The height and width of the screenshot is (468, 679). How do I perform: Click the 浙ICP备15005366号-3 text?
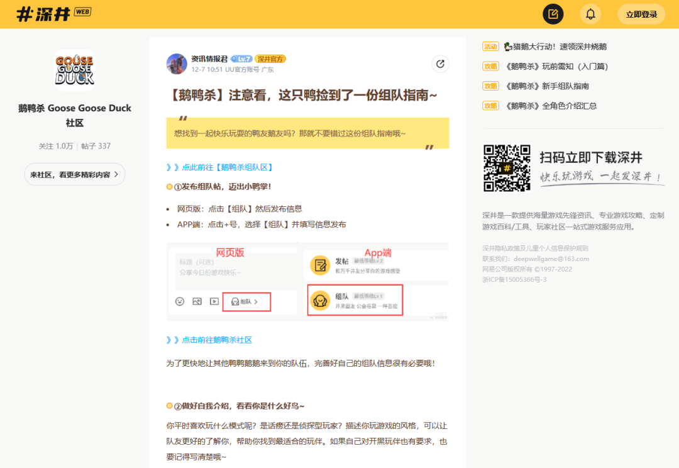[514, 279]
